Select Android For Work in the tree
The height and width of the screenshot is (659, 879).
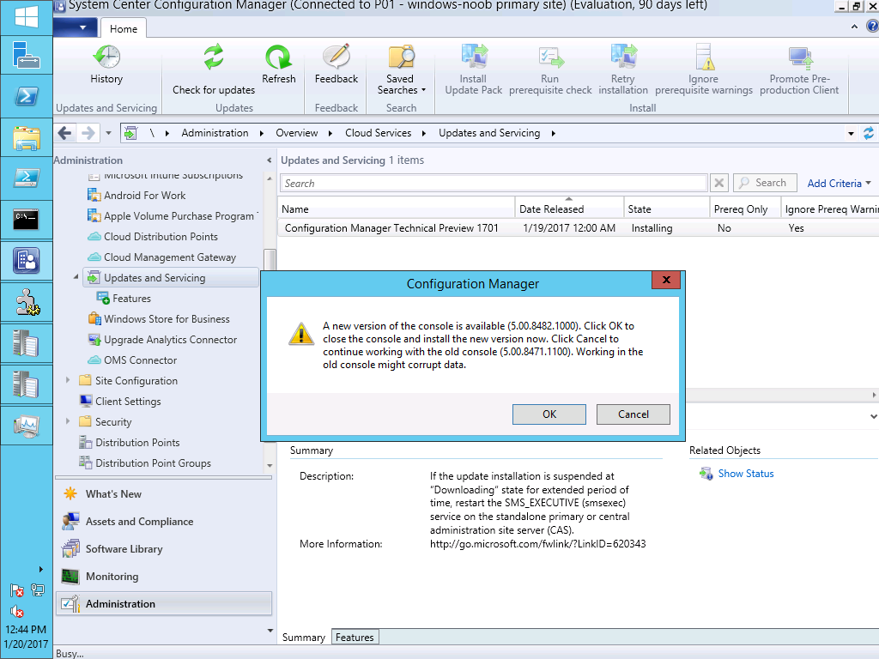click(x=144, y=195)
